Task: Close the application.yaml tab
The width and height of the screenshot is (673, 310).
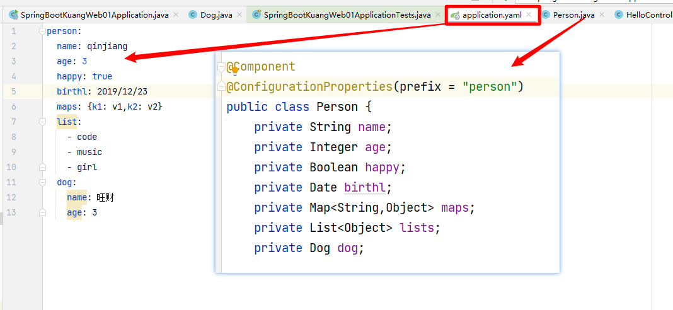Action: [529, 15]
